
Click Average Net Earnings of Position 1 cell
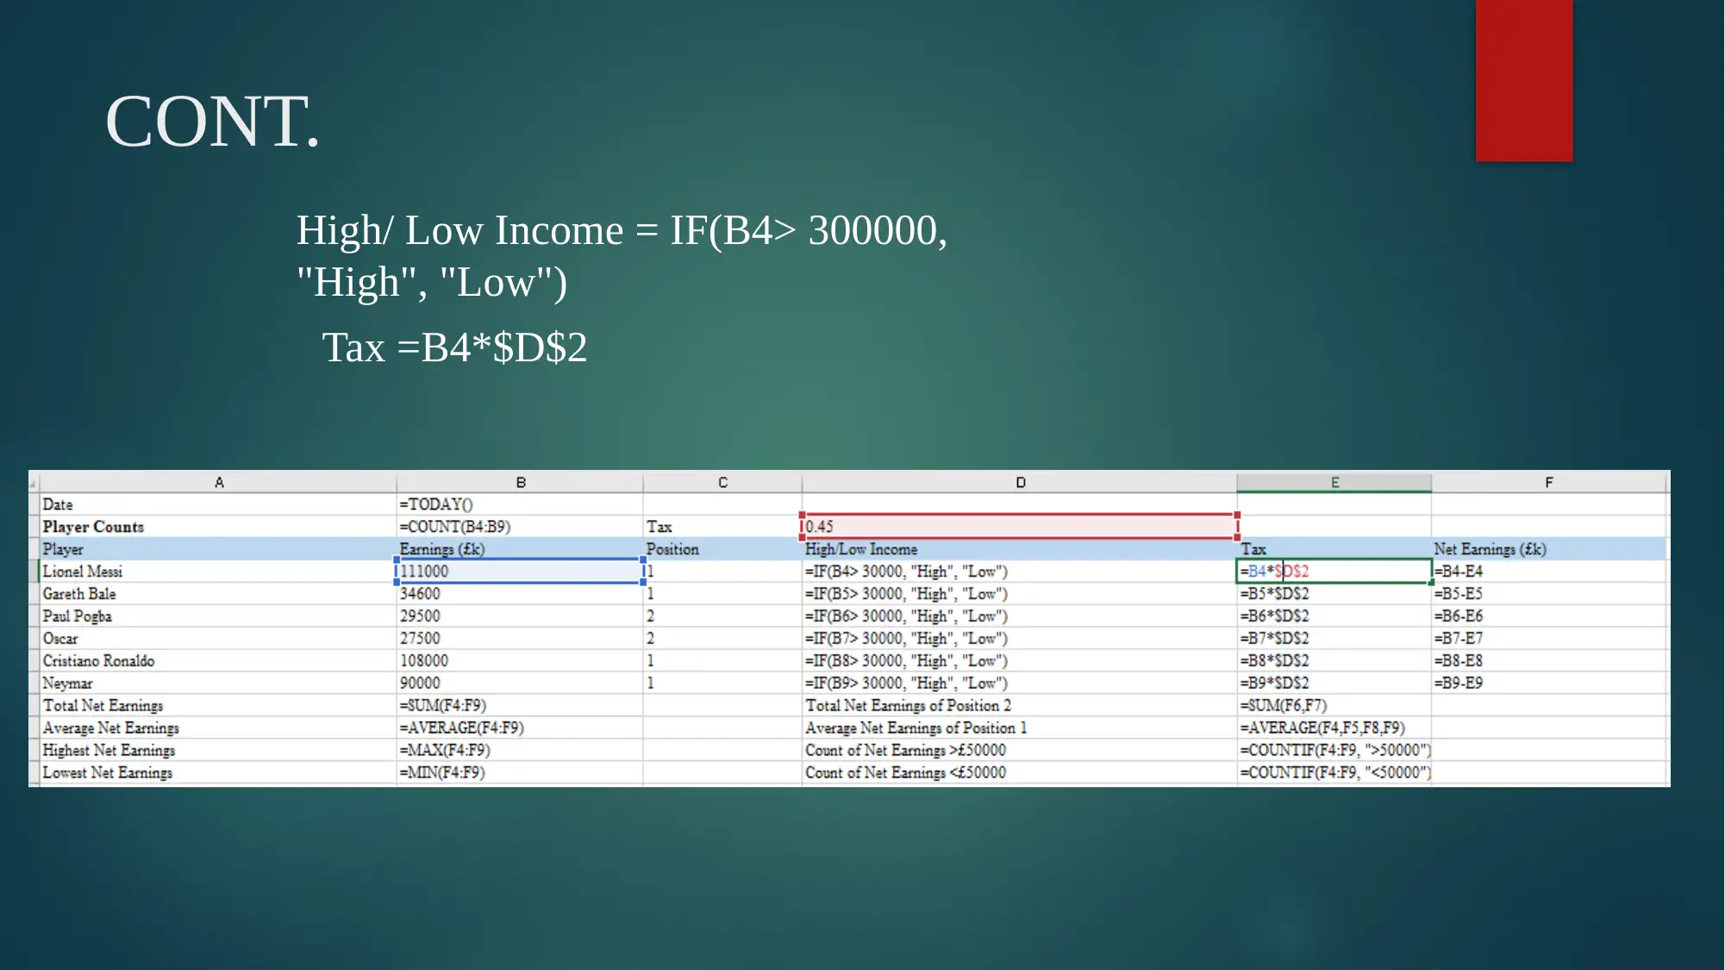click(x=1019, y=729)
